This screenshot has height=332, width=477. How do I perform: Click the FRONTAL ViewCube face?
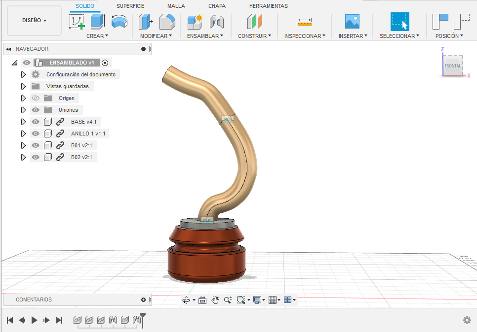(x=453, y=66)
